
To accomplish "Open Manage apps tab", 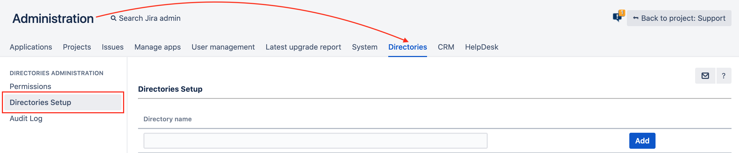I will [x=158, y=47].
